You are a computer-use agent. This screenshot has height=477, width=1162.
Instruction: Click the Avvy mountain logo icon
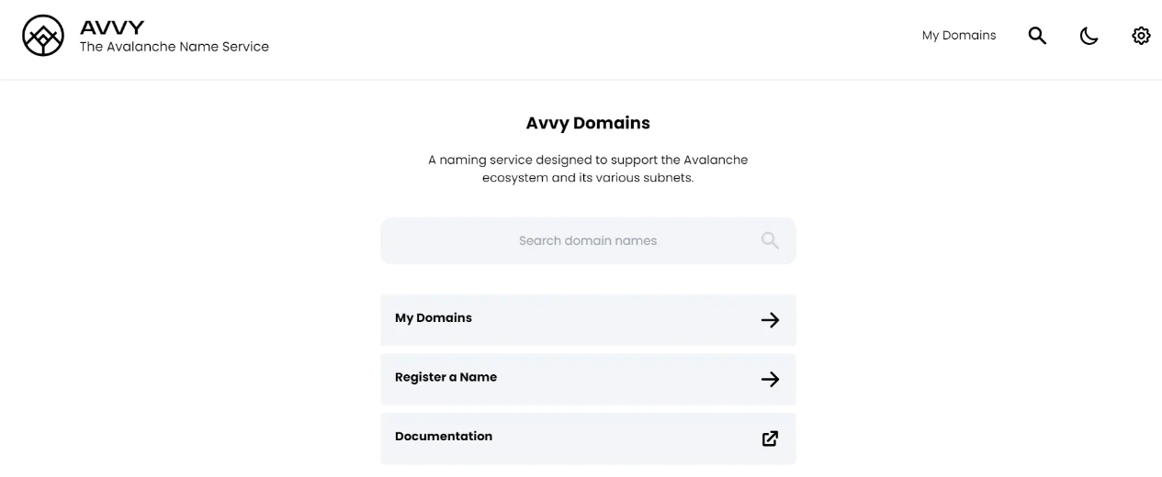tap(43, 36)
